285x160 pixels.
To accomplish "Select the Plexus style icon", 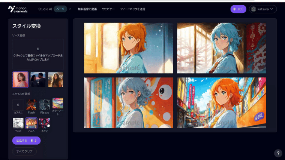I will coord(45,105).
